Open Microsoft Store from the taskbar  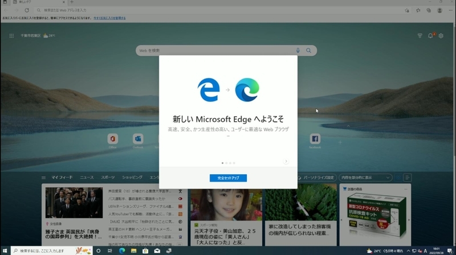[145, 250]
